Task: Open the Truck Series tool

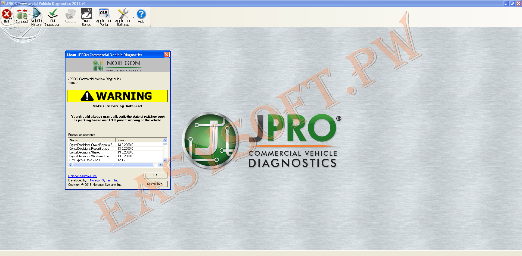Action: click(x=86, y=17)
